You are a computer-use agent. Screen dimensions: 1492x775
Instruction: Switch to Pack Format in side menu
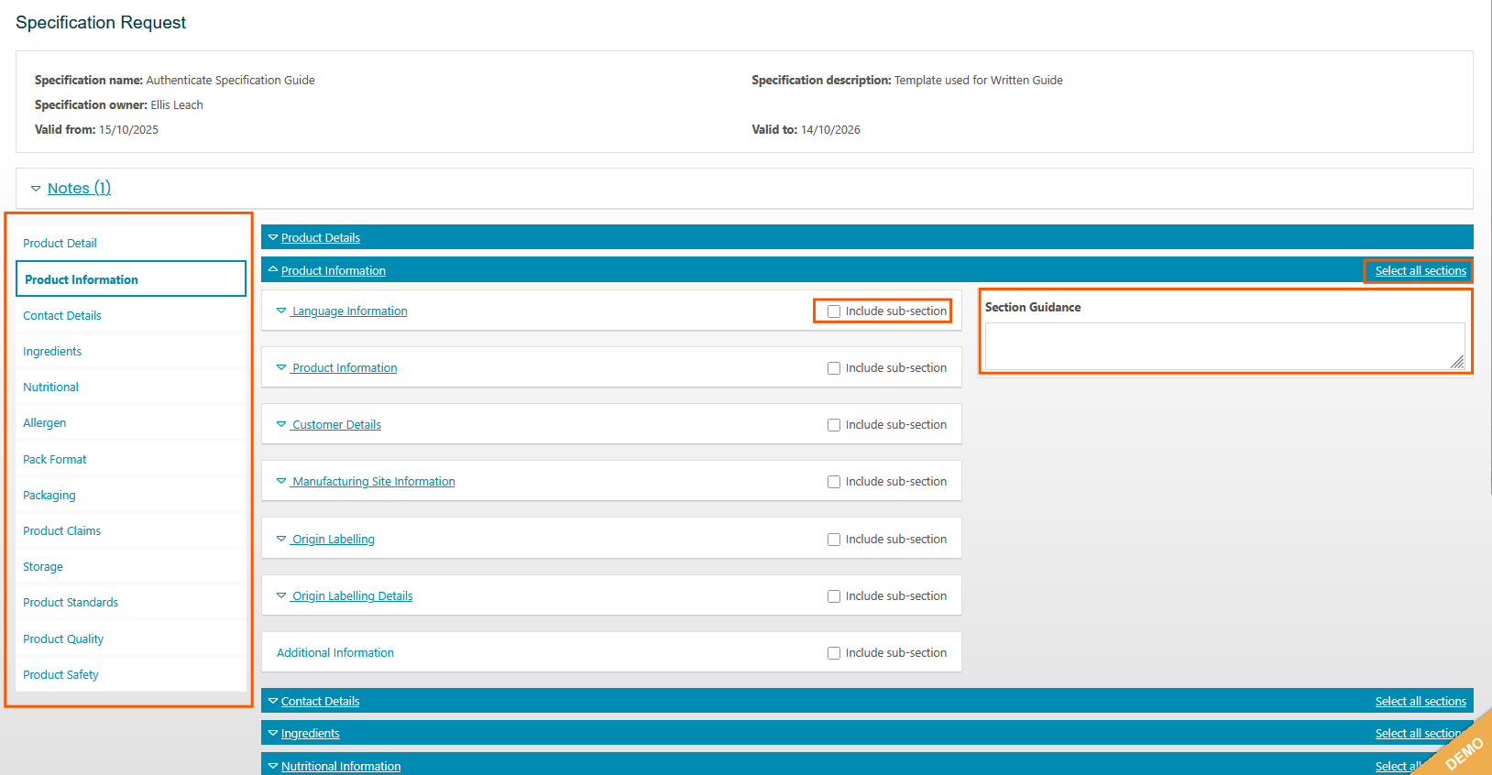55,460
